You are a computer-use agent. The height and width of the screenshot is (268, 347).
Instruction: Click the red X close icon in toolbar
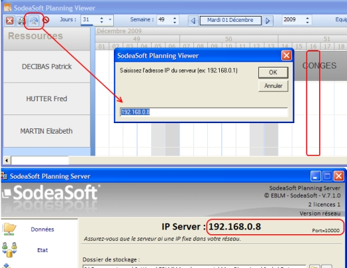(9, 21)
